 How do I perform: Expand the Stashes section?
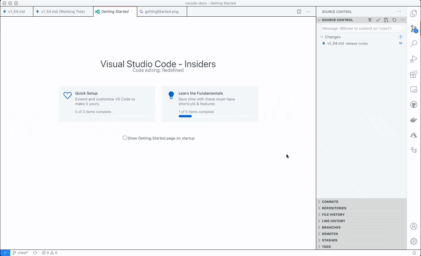click(x=329, y=241)
